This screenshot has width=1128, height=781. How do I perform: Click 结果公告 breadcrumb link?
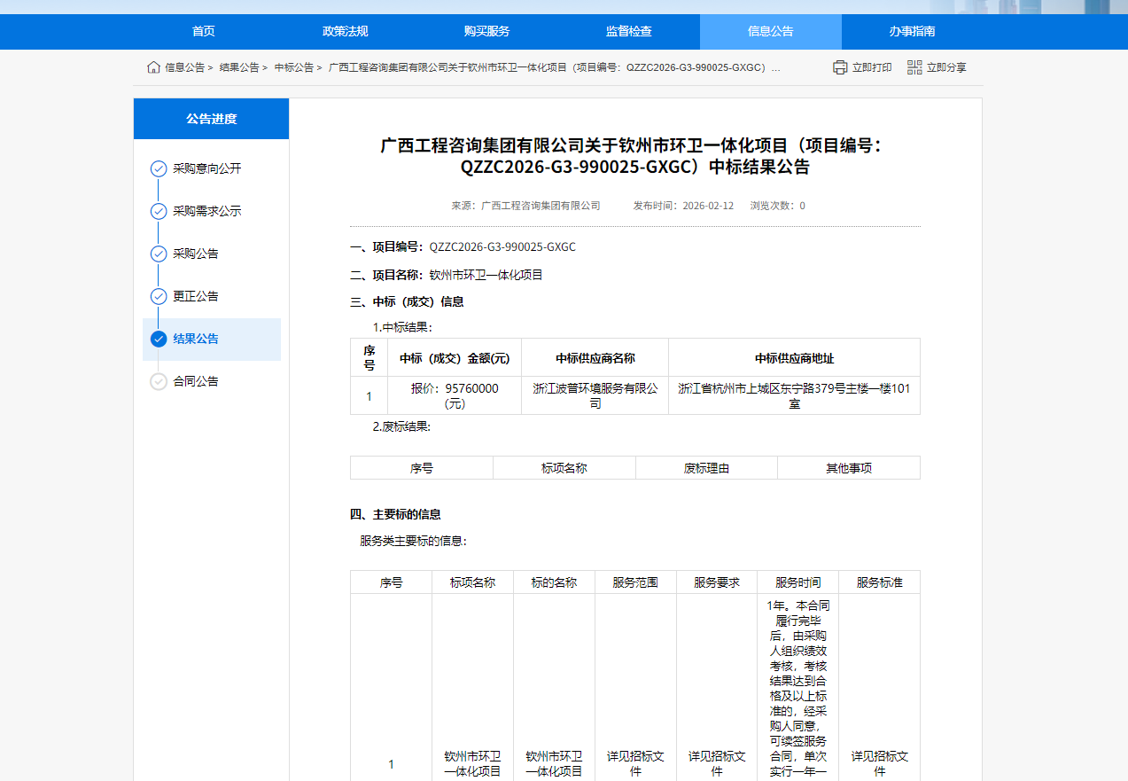pos(239,67)
